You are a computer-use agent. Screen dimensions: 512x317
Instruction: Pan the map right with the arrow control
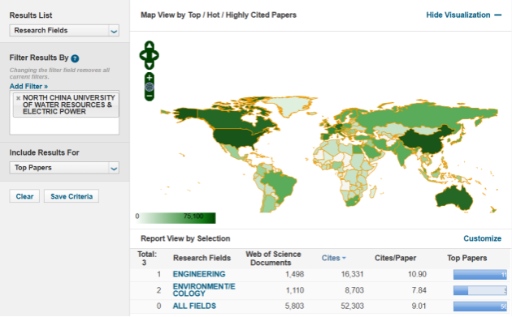154,55
